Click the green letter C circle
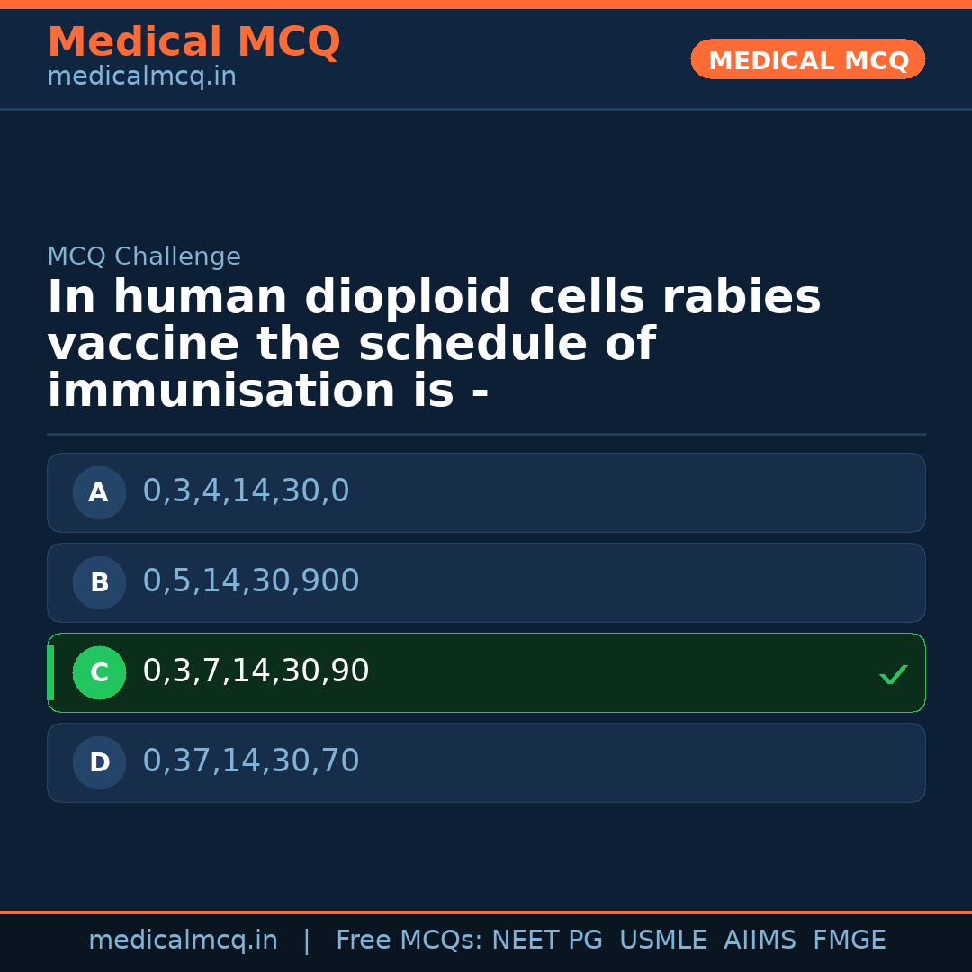 tap(99, 672)
